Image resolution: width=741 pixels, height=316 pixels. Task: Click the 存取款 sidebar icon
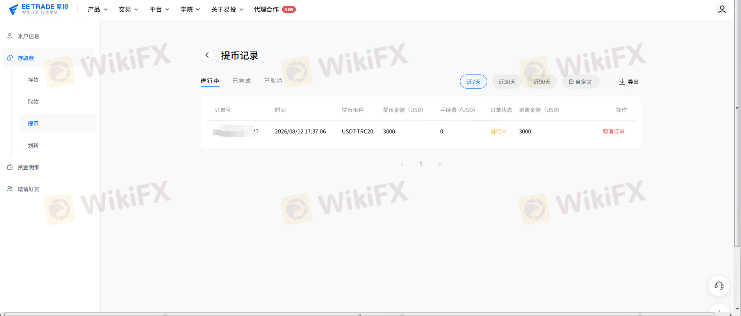pyautogui.click(x=10, y=58)
